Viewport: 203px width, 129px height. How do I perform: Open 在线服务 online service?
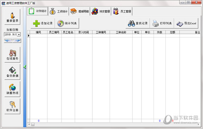pos(12,55)
